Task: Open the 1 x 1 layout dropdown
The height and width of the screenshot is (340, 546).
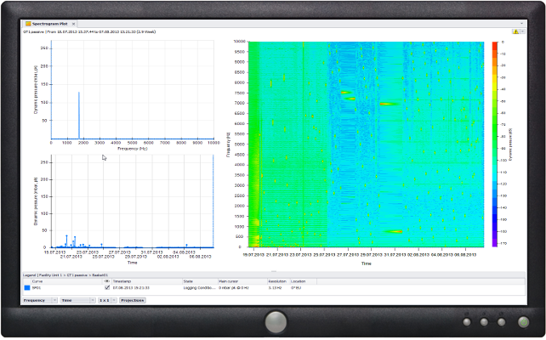Action: tap(107, 300)
